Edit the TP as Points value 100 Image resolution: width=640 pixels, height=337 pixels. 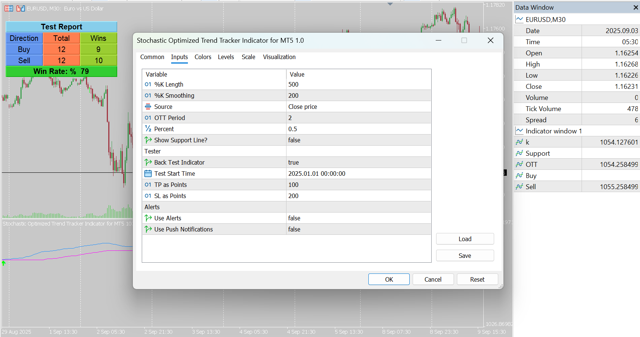point(359,185)
